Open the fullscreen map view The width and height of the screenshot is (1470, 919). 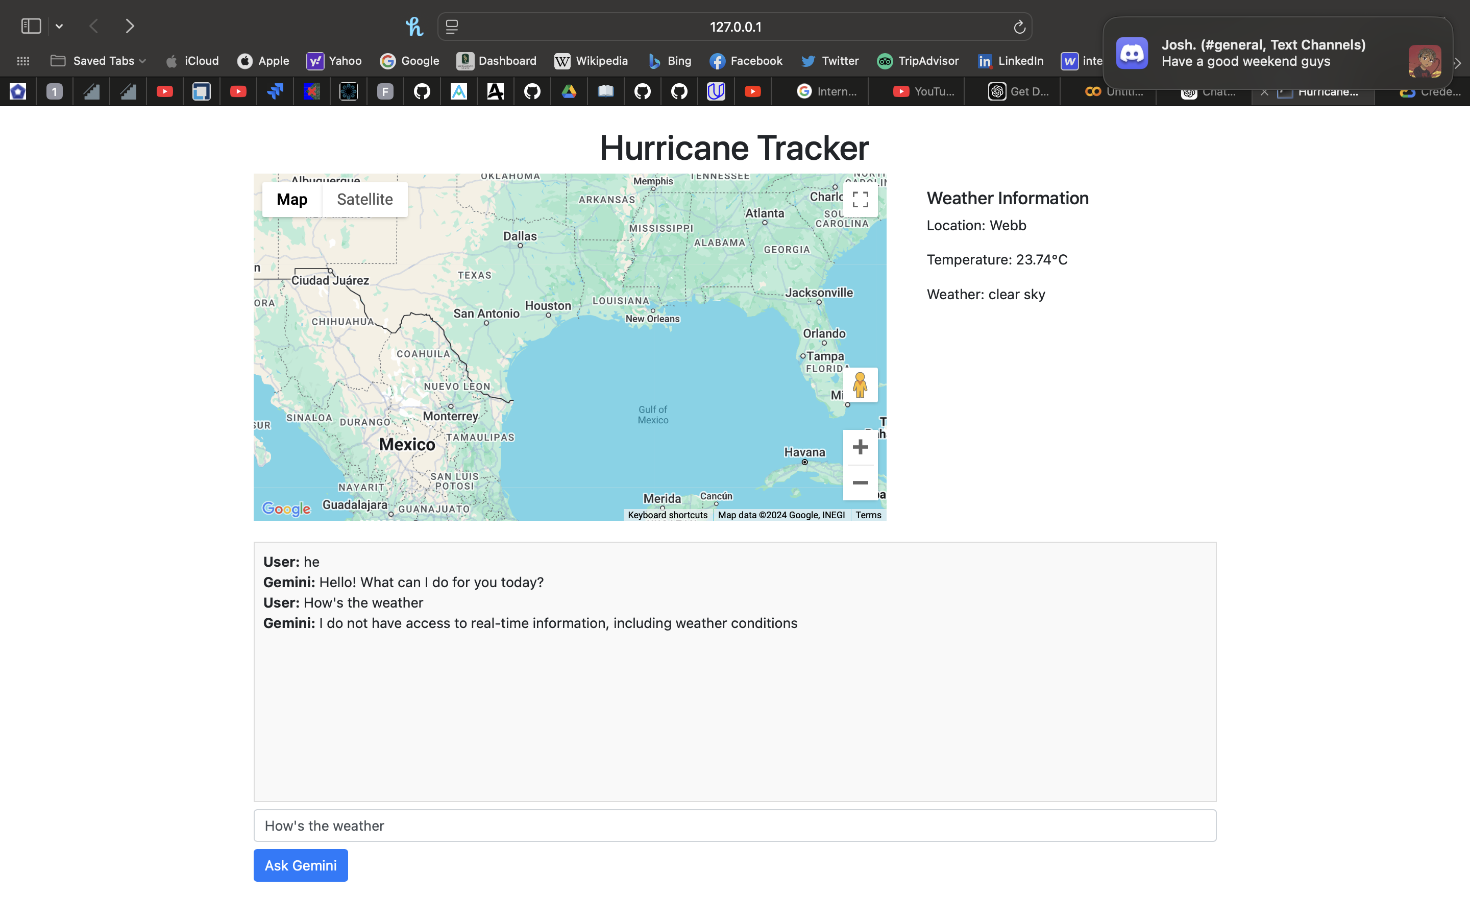(x=860, y=199)
